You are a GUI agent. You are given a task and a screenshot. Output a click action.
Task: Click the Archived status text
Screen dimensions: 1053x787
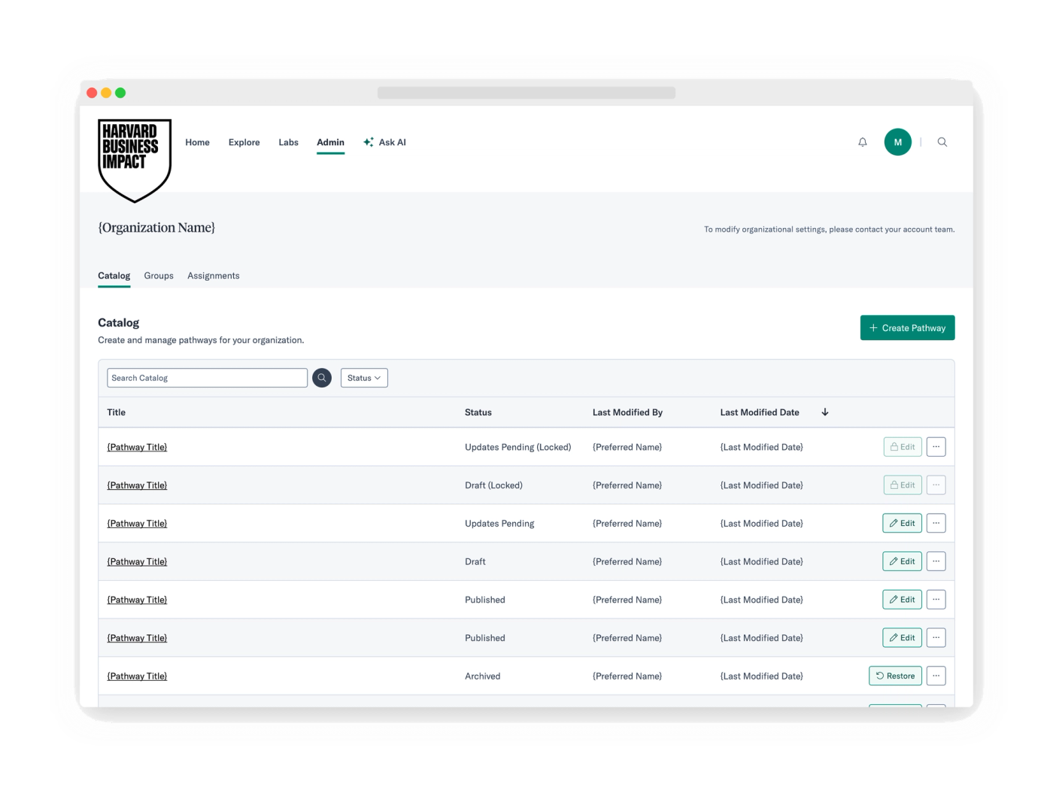483,676
